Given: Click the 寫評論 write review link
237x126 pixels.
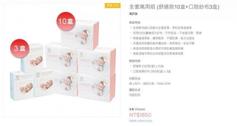Looking at the screenshot, I should [x=133, y=14].
